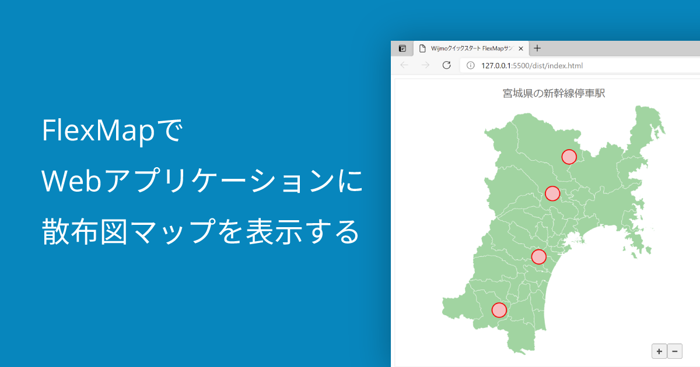Select the third station marker from top
Image resolution: width=700 pixels, height=367 pixels.
click(x=539, y=257)
